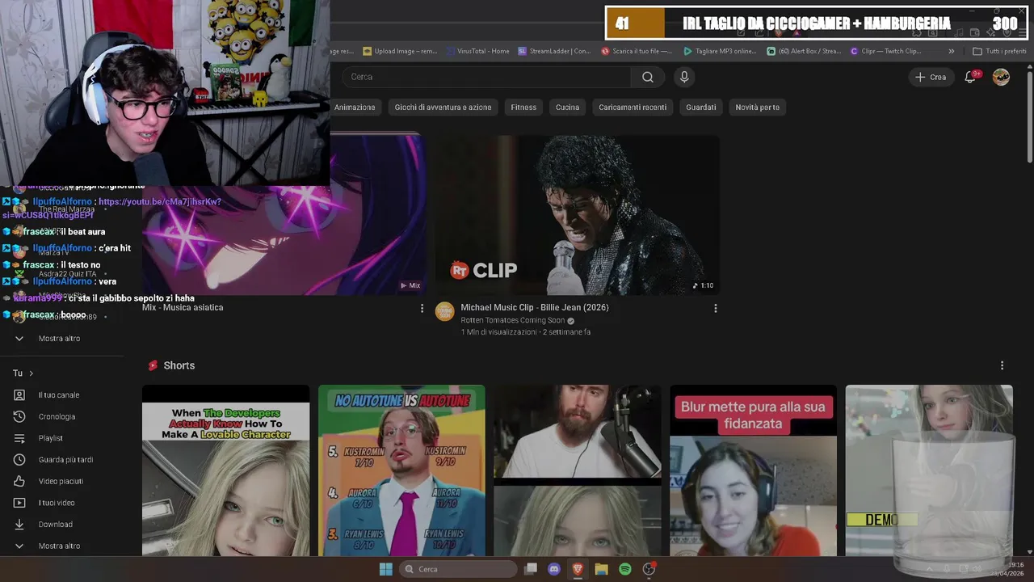Open the Clipr Twitch Clip bookmark
1034x582 pixels.
point(885,51)
